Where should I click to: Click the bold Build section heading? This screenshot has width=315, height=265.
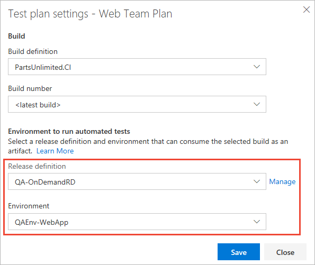(x=16, y=36)
